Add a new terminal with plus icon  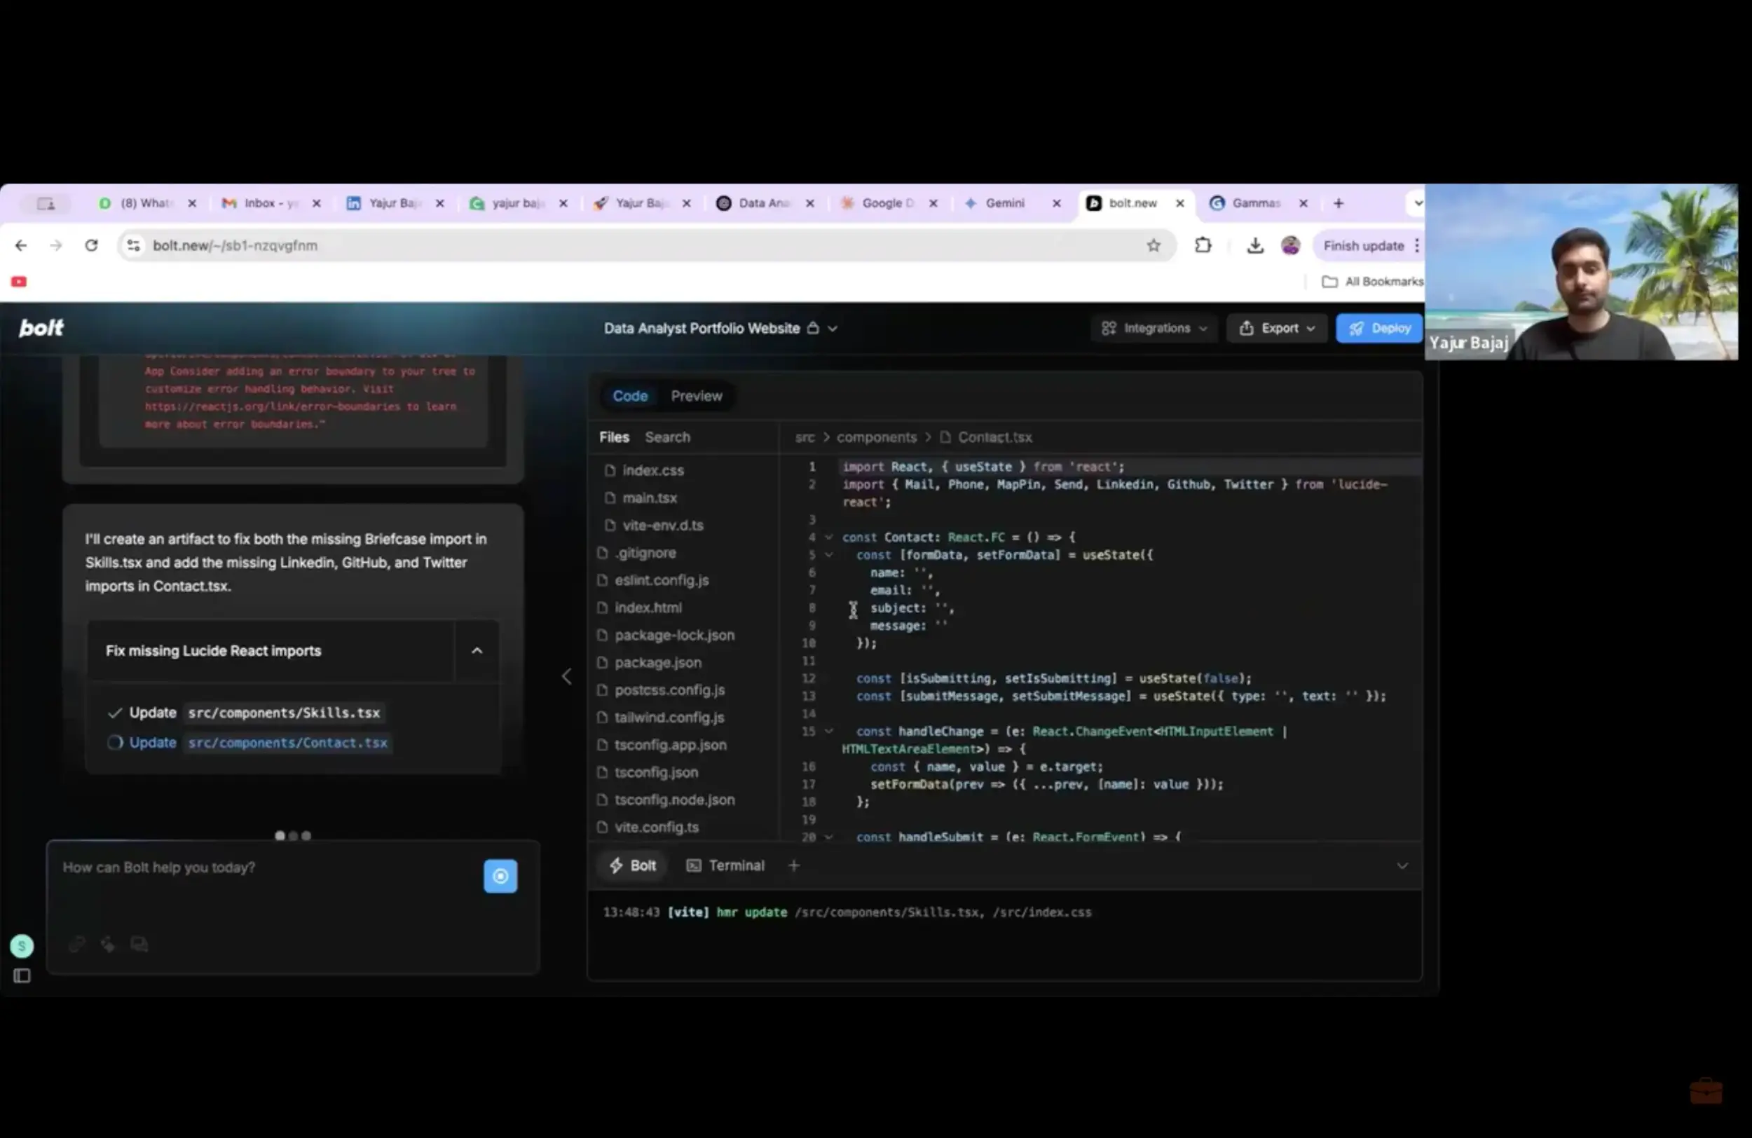click(x=793, y=865)
